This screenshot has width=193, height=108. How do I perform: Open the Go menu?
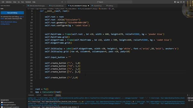click(x=19, y=2)
